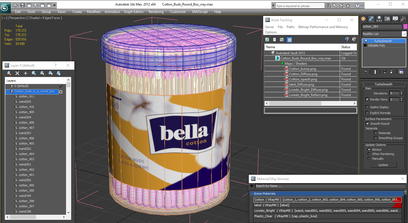This screenshot has height=223, width=408.
Task: Click the binoculars search icon in InfoCenter
Action: coord(328,6)
